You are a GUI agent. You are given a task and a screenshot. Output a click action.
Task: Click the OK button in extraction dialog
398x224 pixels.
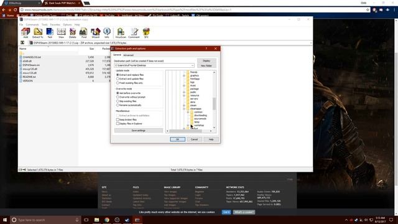[x=177, y=139]
